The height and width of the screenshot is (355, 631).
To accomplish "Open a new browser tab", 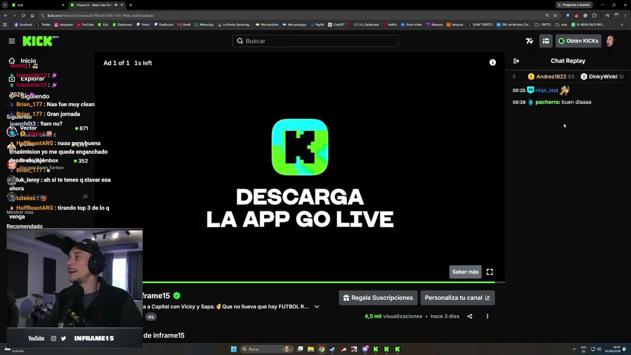I will (x=131, y=5).
